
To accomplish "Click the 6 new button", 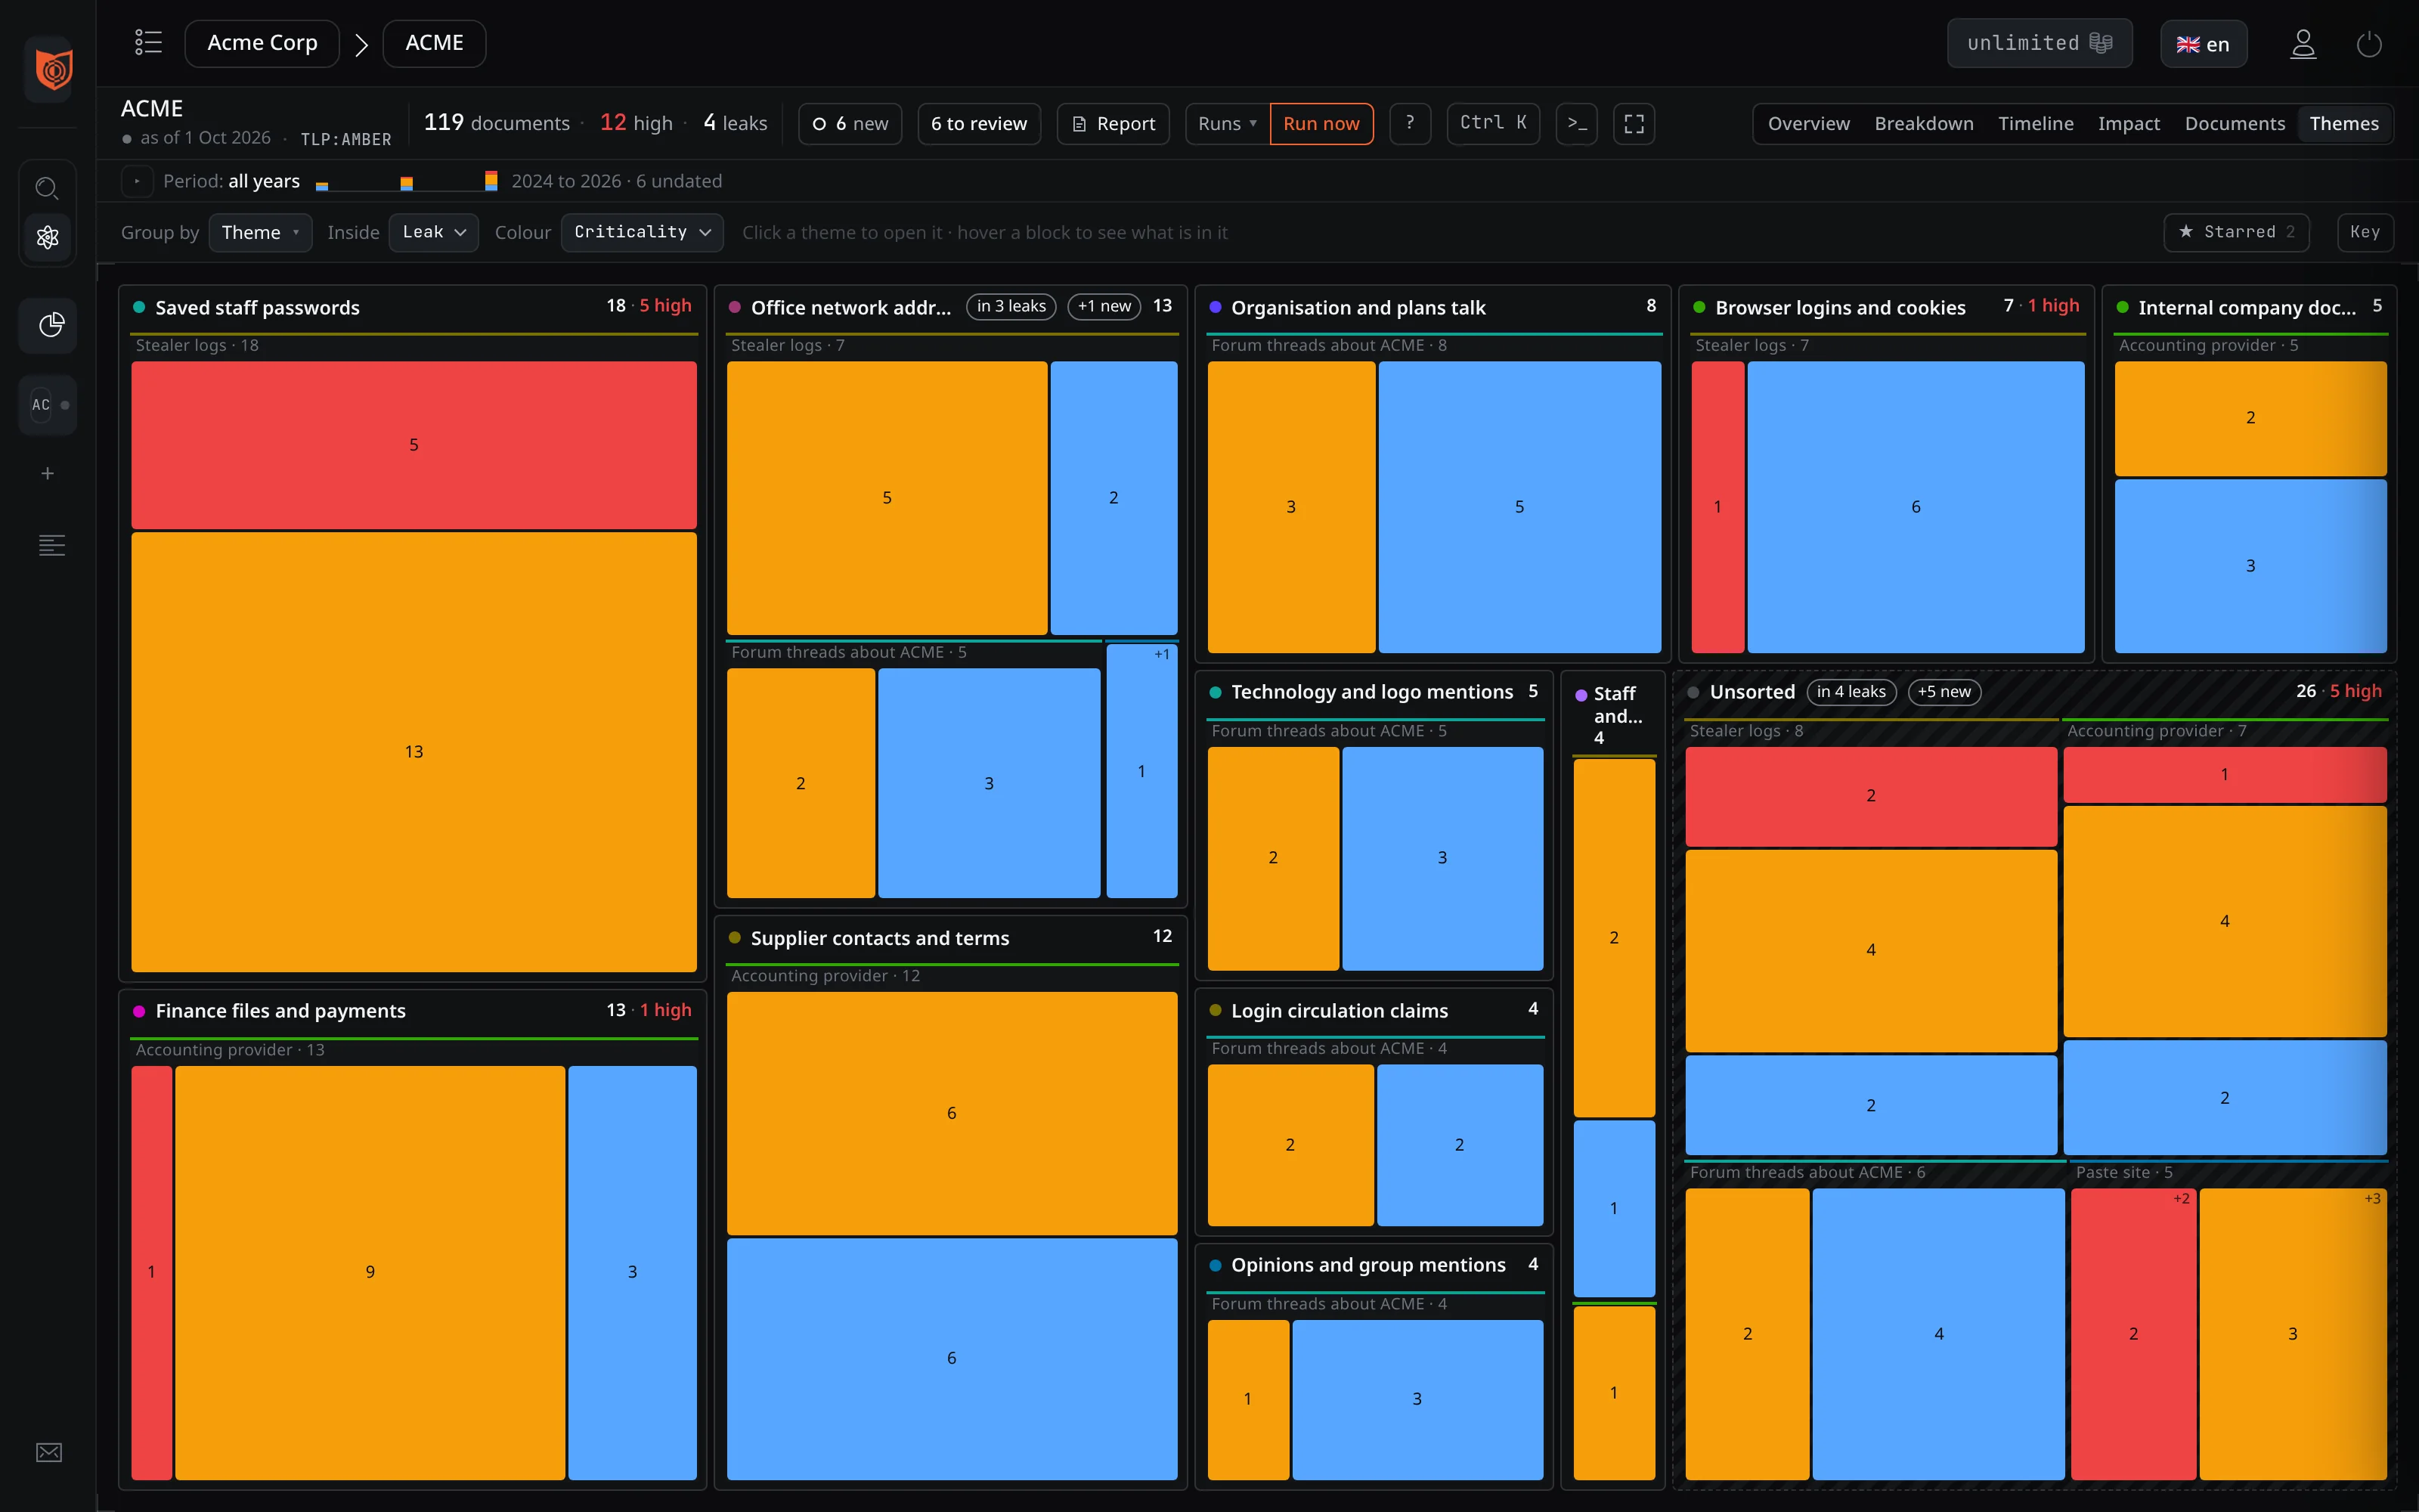I will (850, 123).
